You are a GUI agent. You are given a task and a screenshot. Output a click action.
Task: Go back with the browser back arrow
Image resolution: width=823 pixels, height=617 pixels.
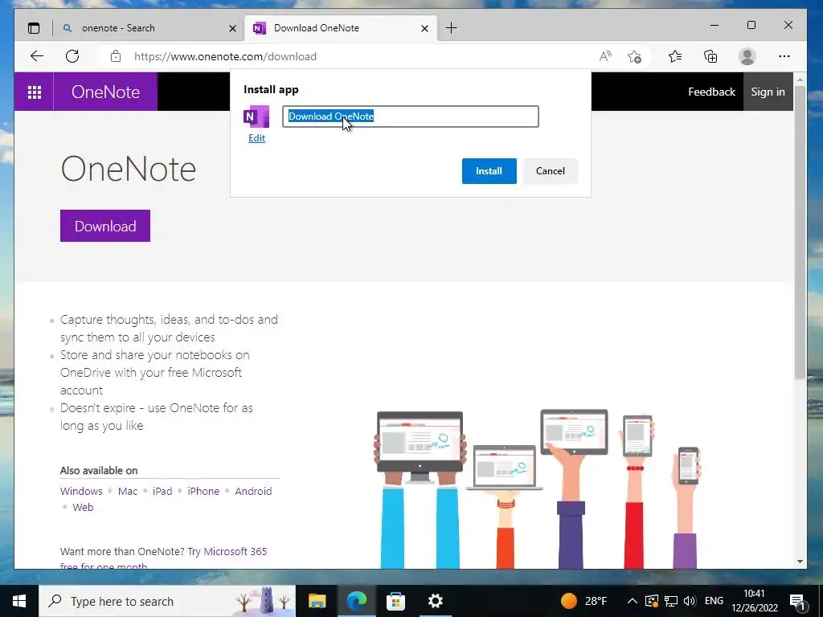[36, 56]
